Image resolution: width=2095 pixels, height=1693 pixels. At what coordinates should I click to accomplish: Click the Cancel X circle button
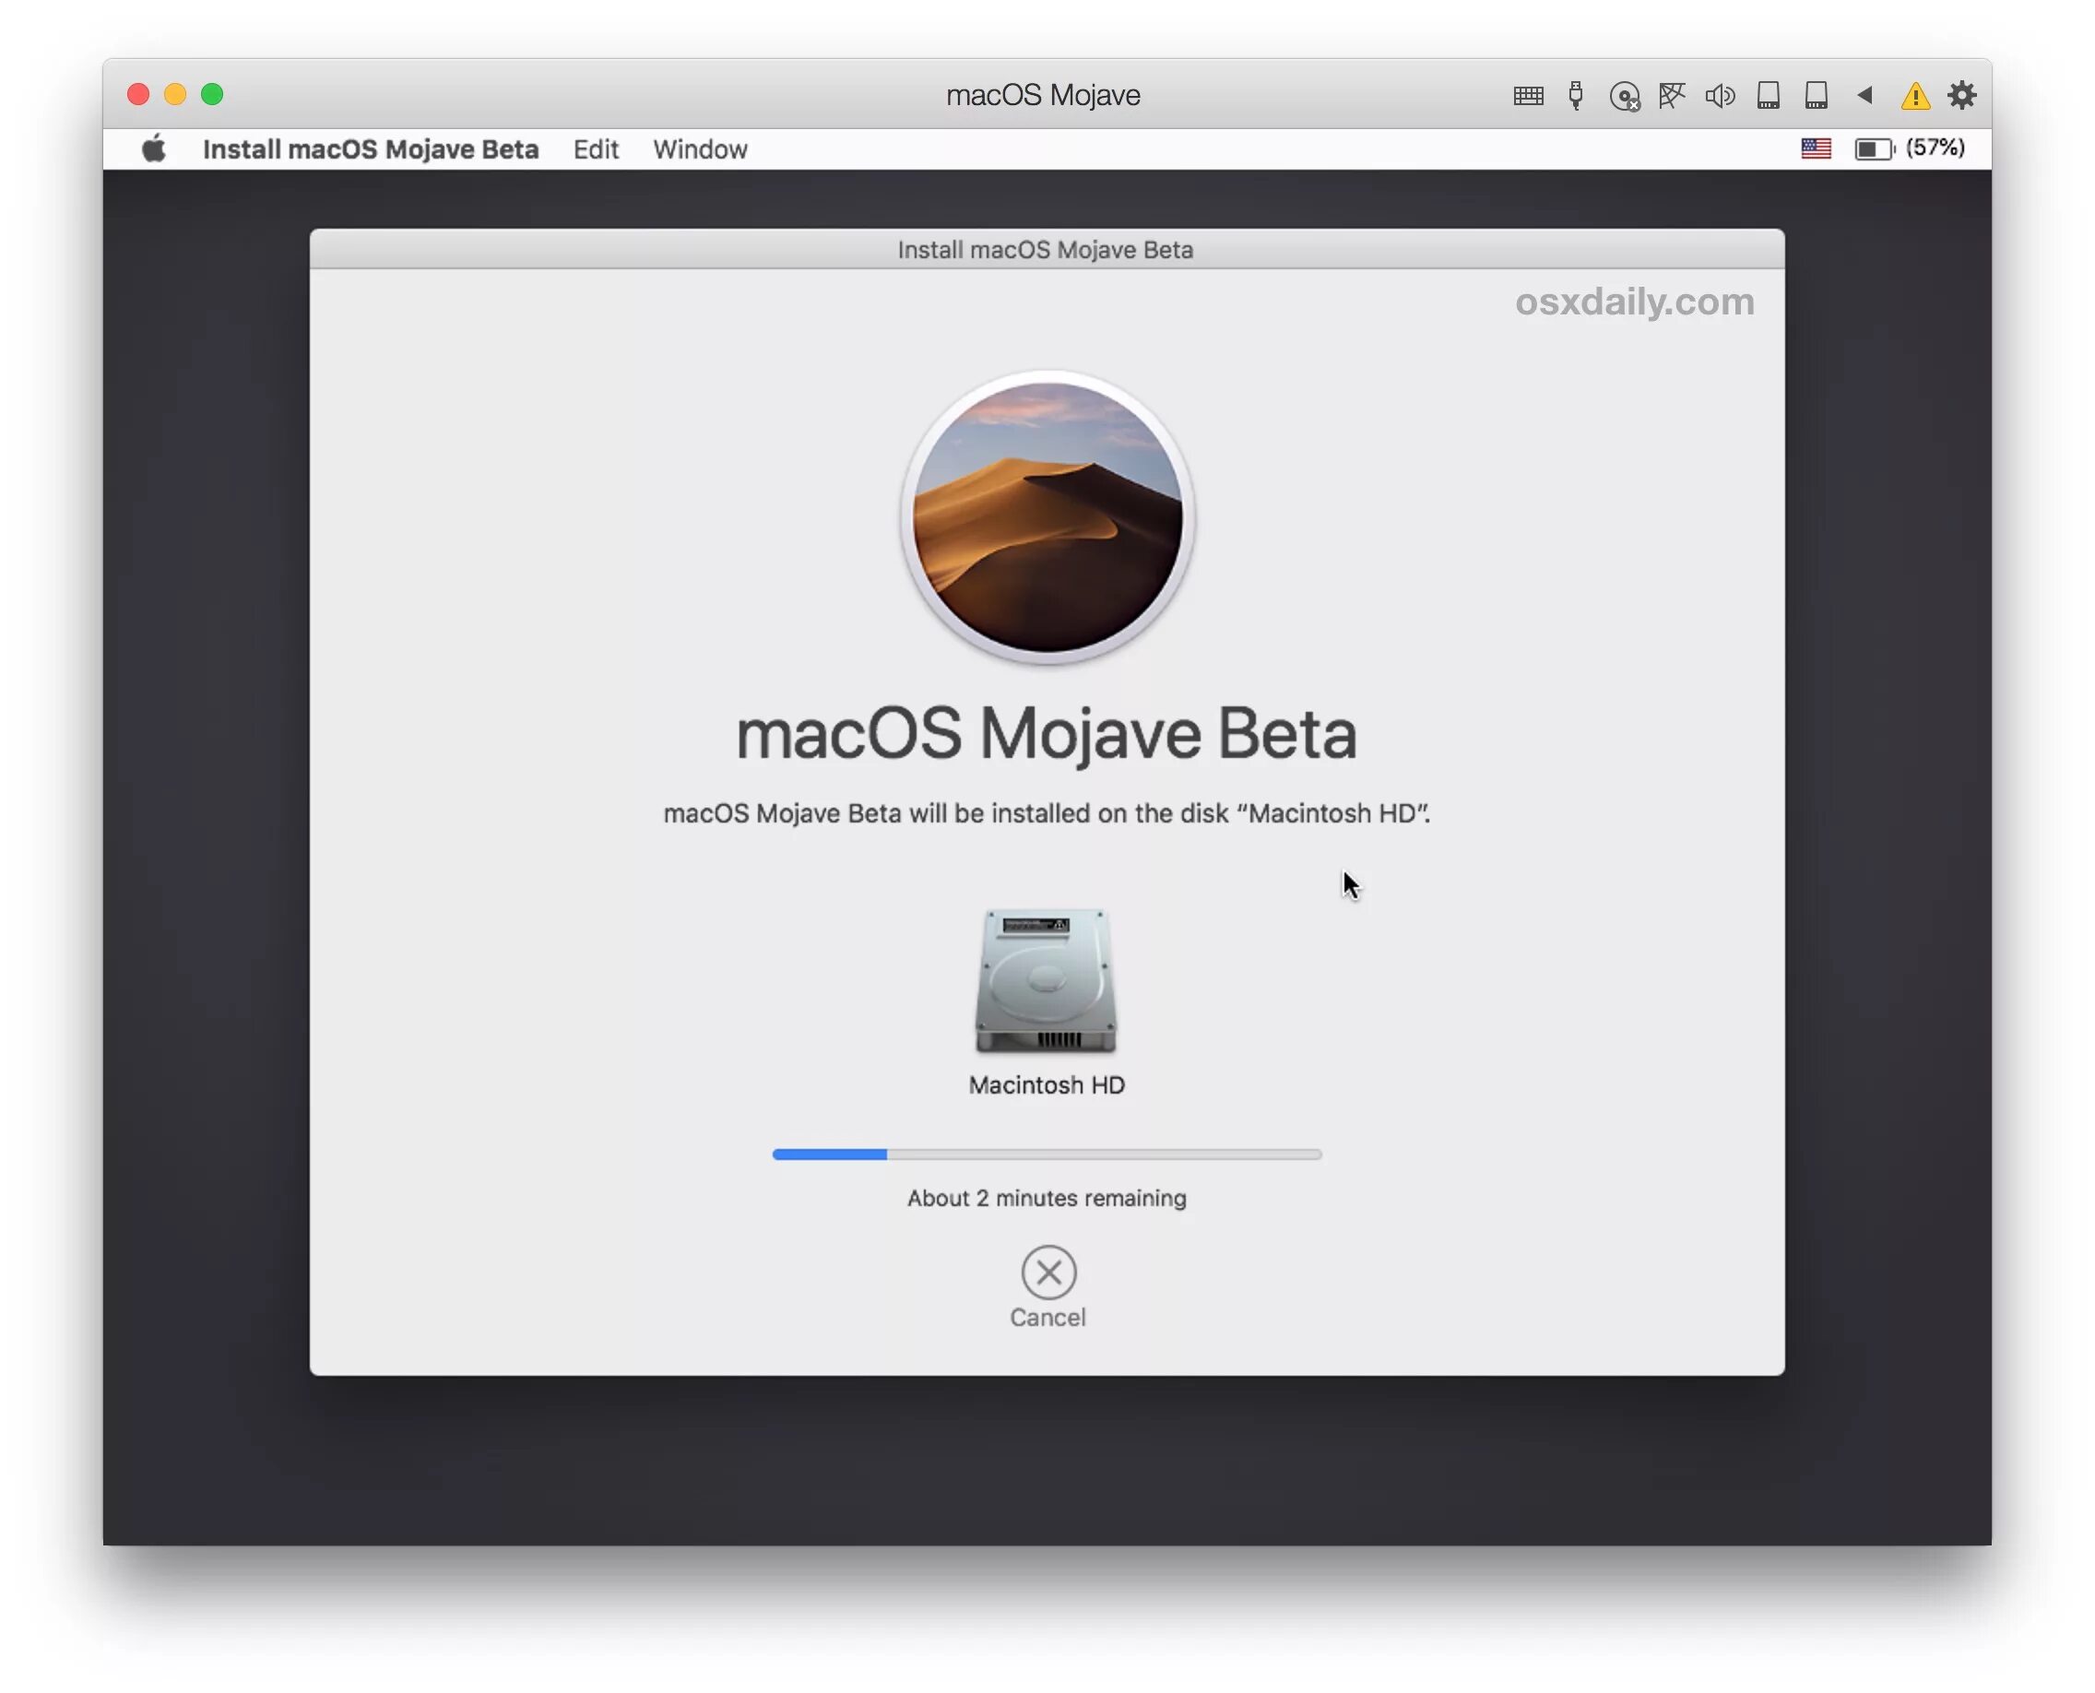pyautogui.click(x=1048, y=1273)
